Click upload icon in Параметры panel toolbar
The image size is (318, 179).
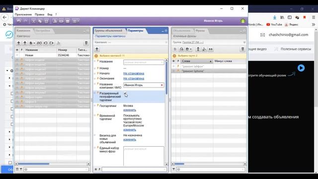[x=97, y=49]
